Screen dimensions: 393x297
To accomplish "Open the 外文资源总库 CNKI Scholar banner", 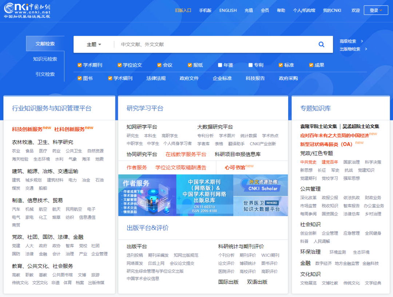I will click(x=261, y=185).
